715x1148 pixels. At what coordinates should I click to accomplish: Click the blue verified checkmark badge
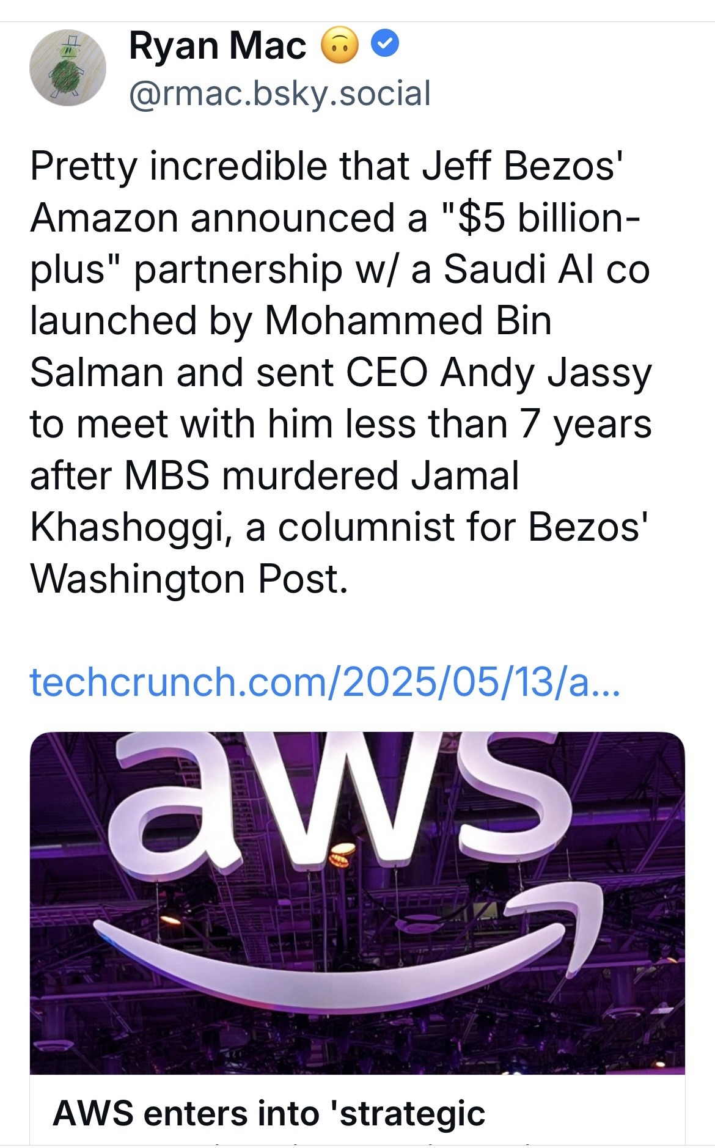click(x=386, y=45)
